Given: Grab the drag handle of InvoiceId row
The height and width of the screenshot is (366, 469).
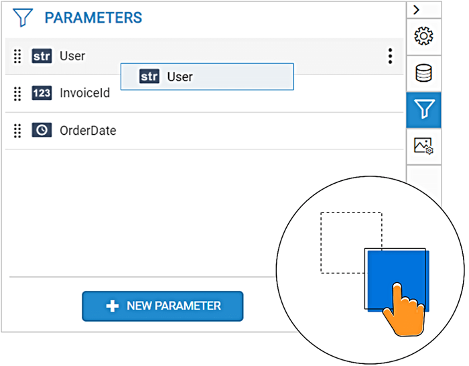Looking at the screenshot, I should click(18, 93).
